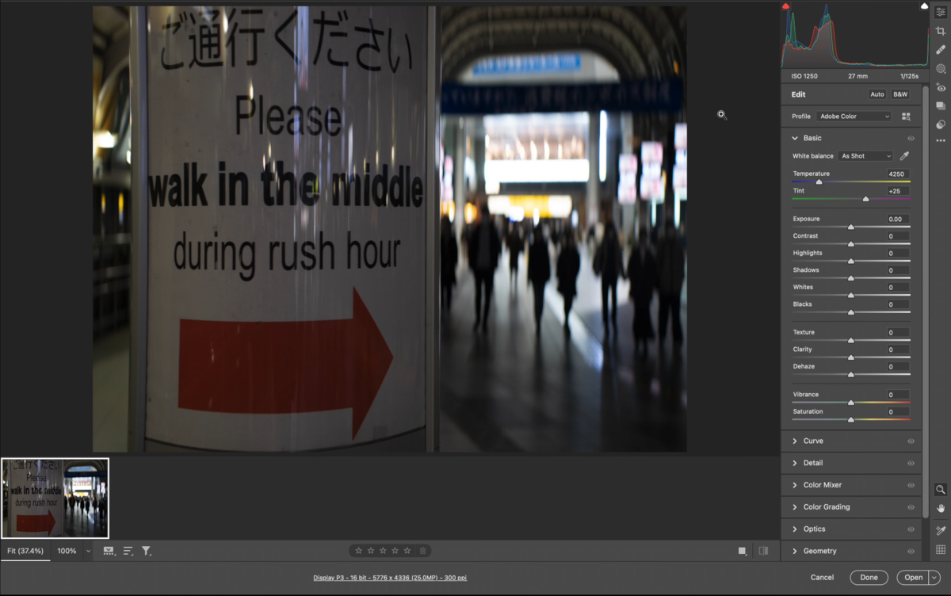Viewport: 951px width, 596px height.
Task: Pick the White balance eyedropper tool
Action: [904, 156]
